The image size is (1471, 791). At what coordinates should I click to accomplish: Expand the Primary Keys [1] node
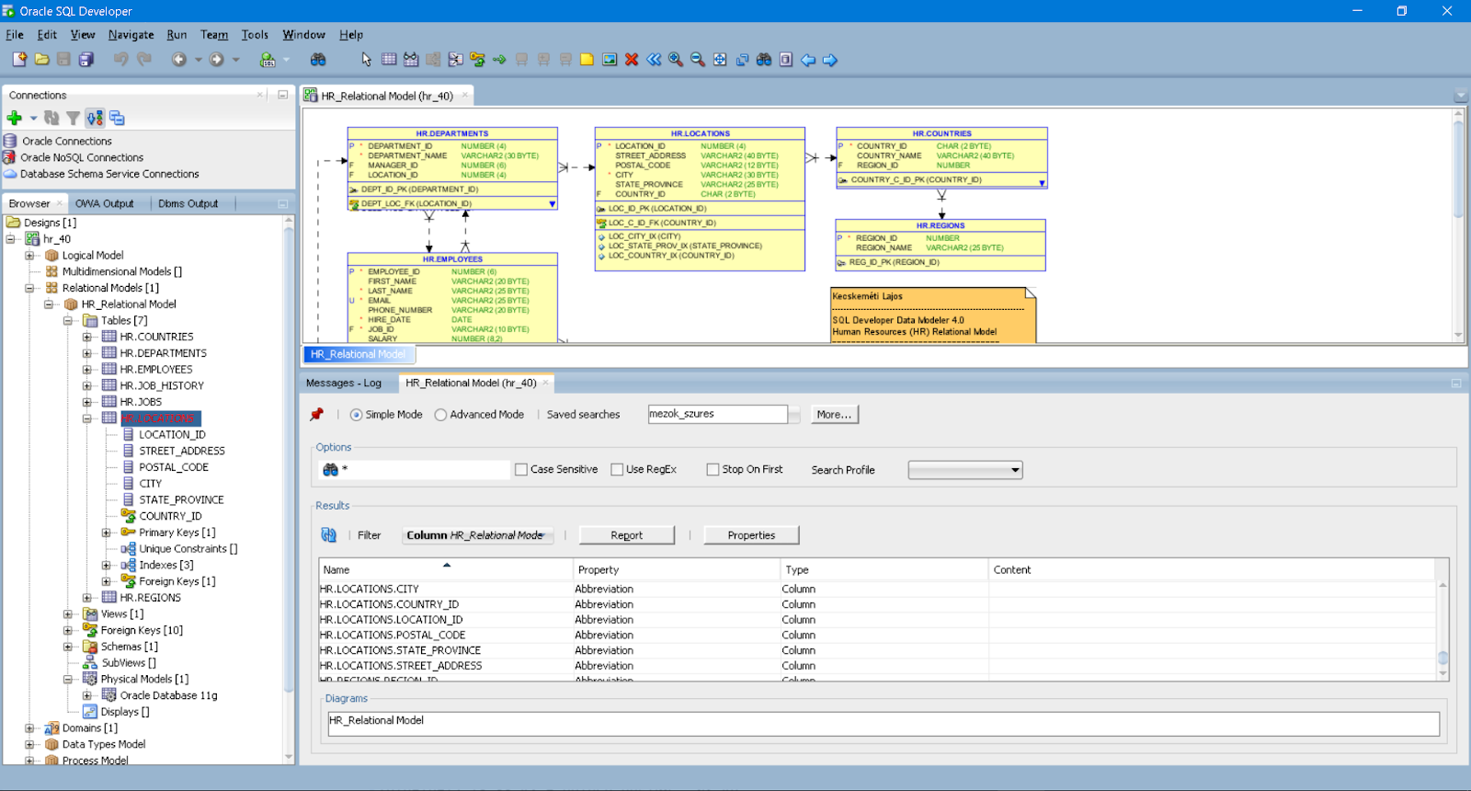(x=106, y=533)
